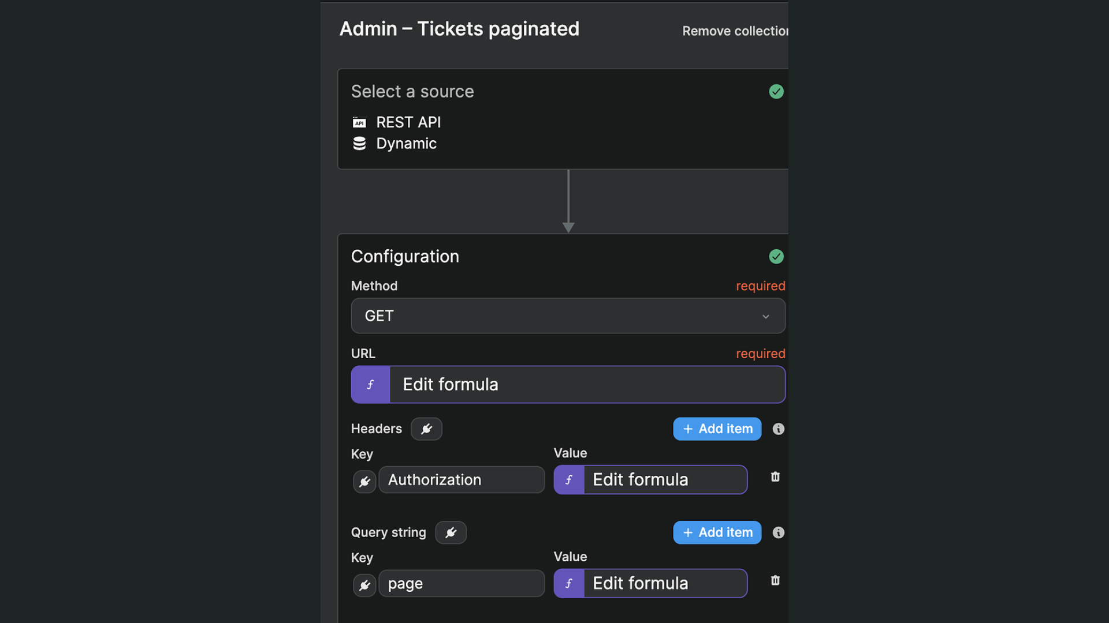Click the Method dropdown chevron arrow
The image size is (1109, 623).
click(x=766, y=317)
